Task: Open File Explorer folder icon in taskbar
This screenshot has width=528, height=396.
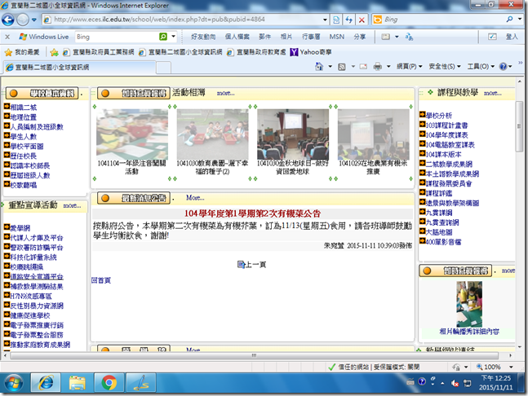Action: click(x=78, y=382)
